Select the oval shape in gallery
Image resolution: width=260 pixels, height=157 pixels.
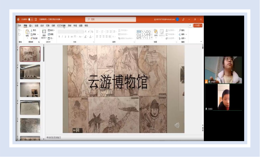[150, 32]
